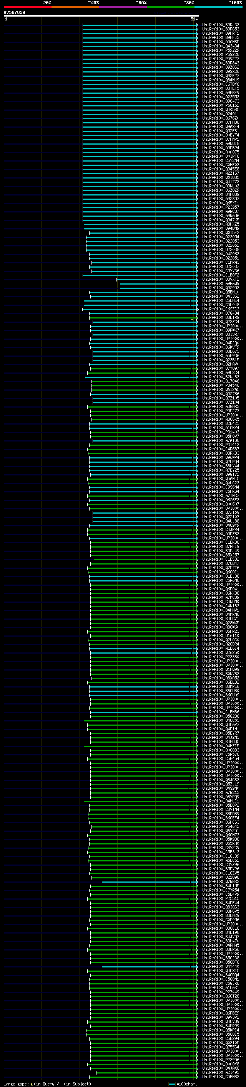Select hit label UniRef100_P23956
The height and width of the screenshot is (1087, 246).
click(x=221, y=1060)
